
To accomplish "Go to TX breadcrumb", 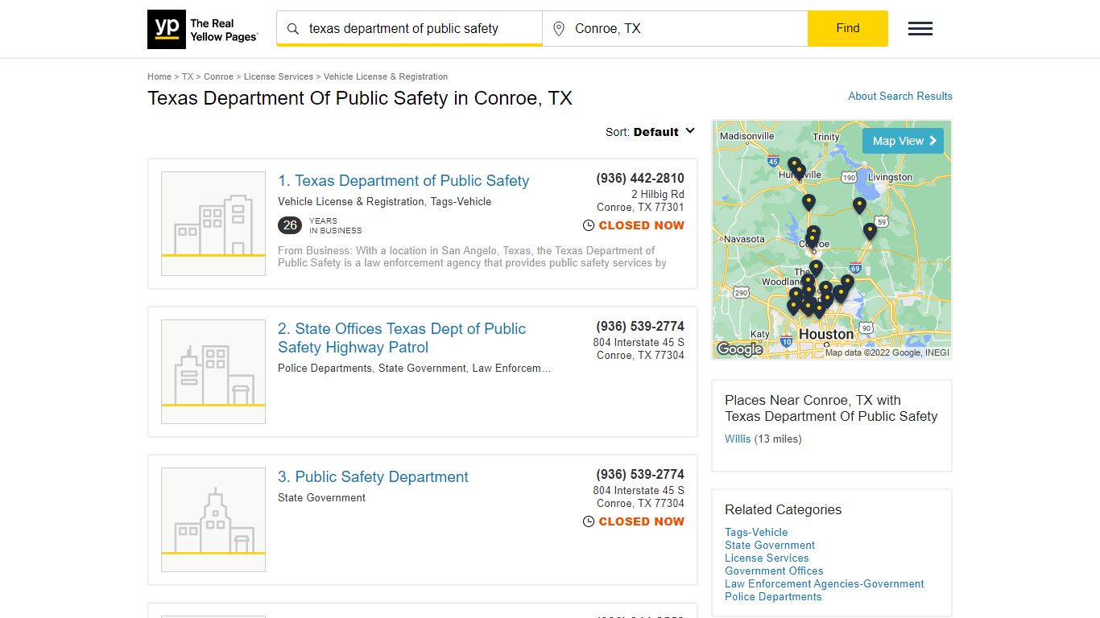I will pyautogui.click(x=188, y=76).
